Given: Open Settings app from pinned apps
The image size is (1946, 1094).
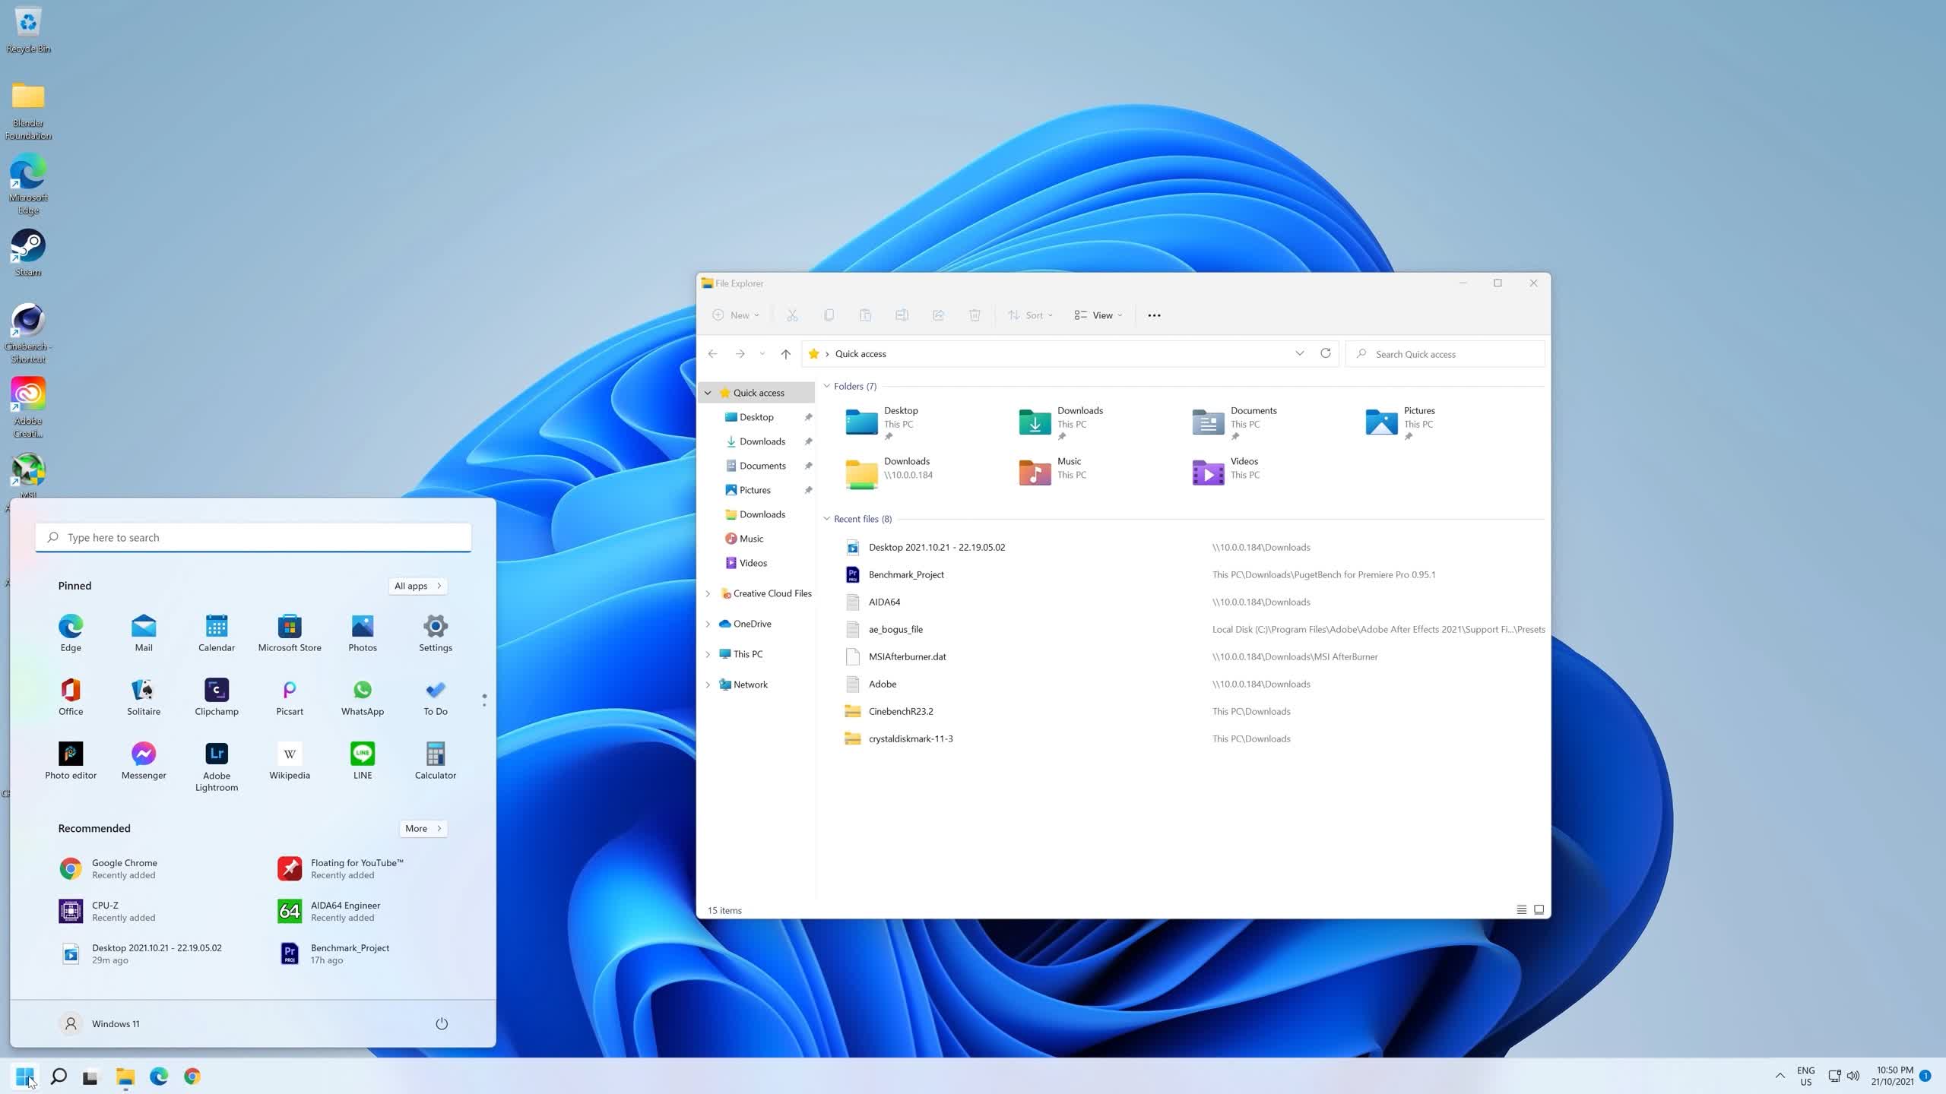Looking at the screenshot, I should [436, 628].
